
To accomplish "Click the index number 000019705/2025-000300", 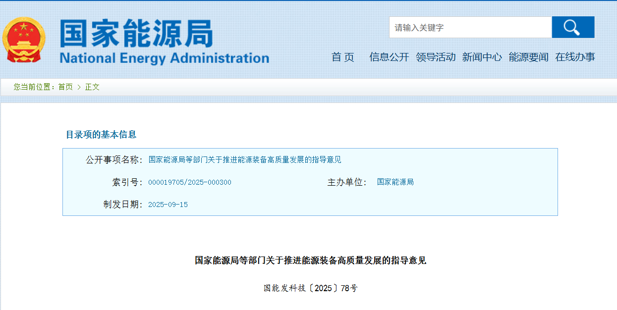I will 190,182.
